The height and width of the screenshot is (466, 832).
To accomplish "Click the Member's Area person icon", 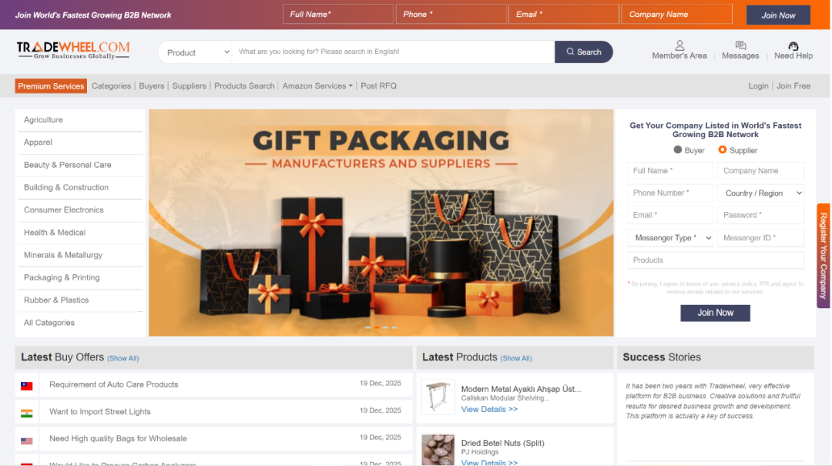I will 679,45.
